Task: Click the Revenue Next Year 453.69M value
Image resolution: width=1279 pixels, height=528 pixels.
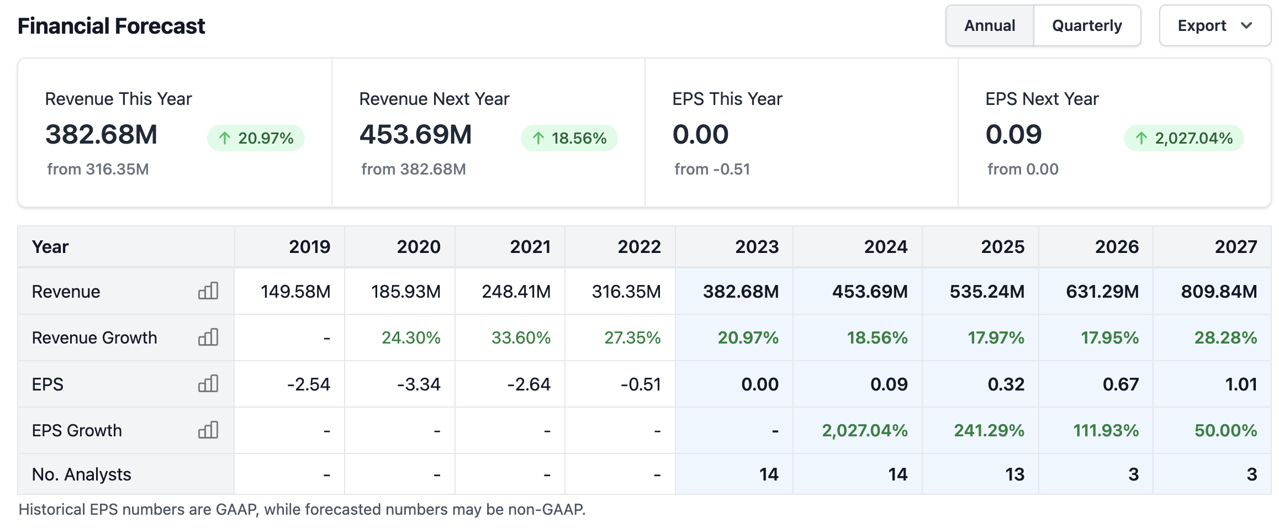Action: (x=416, y=135)
